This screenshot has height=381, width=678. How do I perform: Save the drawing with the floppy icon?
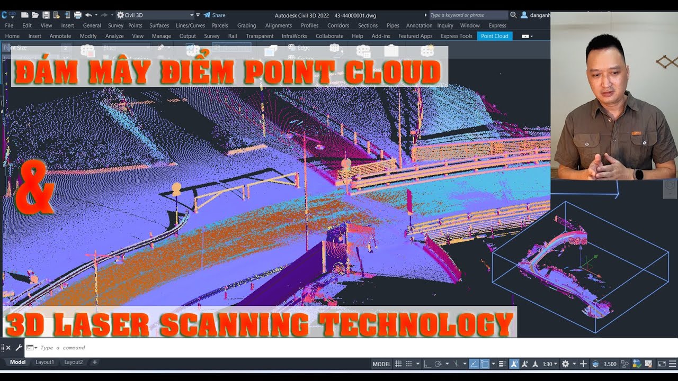46,15
